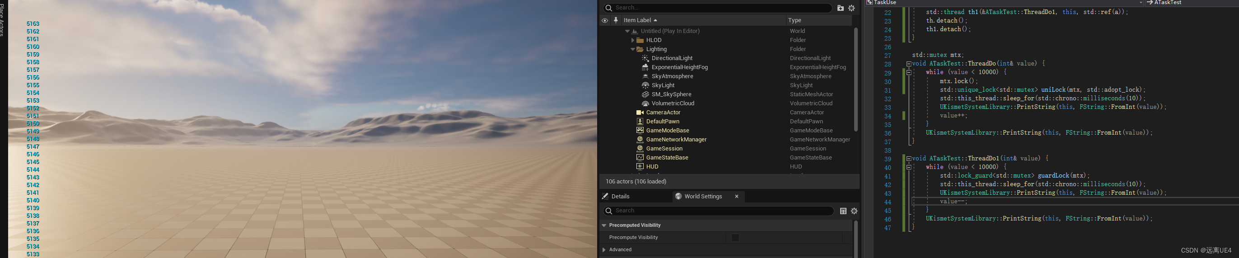Viewport: 1239px width, 258px height.
Task: Click the GameSession actor icon
Action: click(x=640, y=149)
